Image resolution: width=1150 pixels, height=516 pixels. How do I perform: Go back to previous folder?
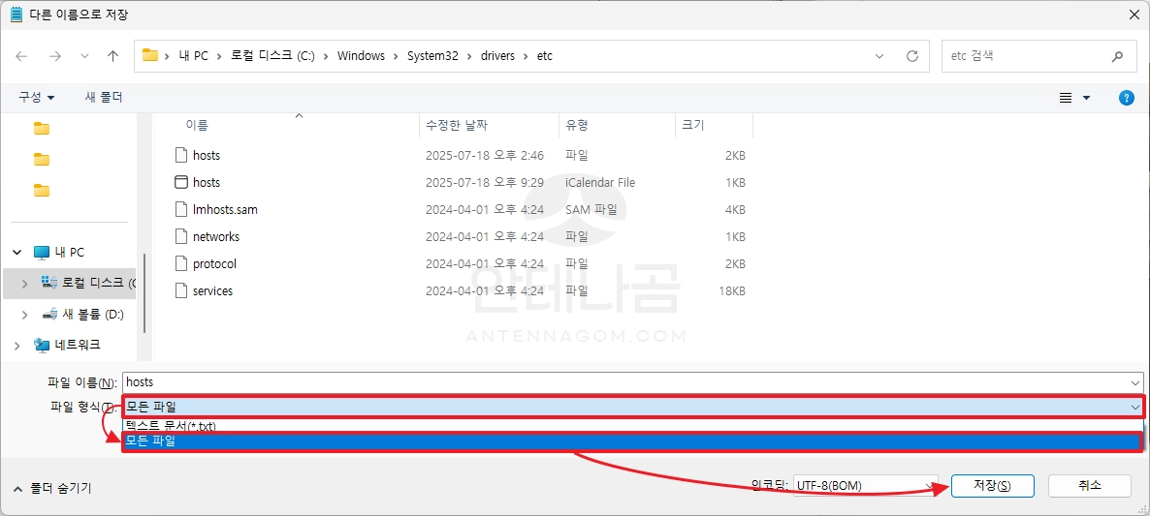pos(21,55)
